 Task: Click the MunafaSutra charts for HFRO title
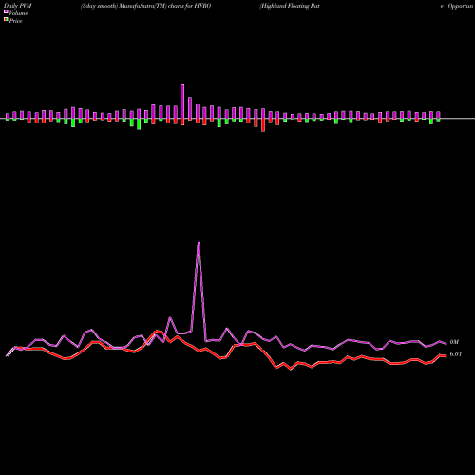pyautogui.click(x=145, y=6)
